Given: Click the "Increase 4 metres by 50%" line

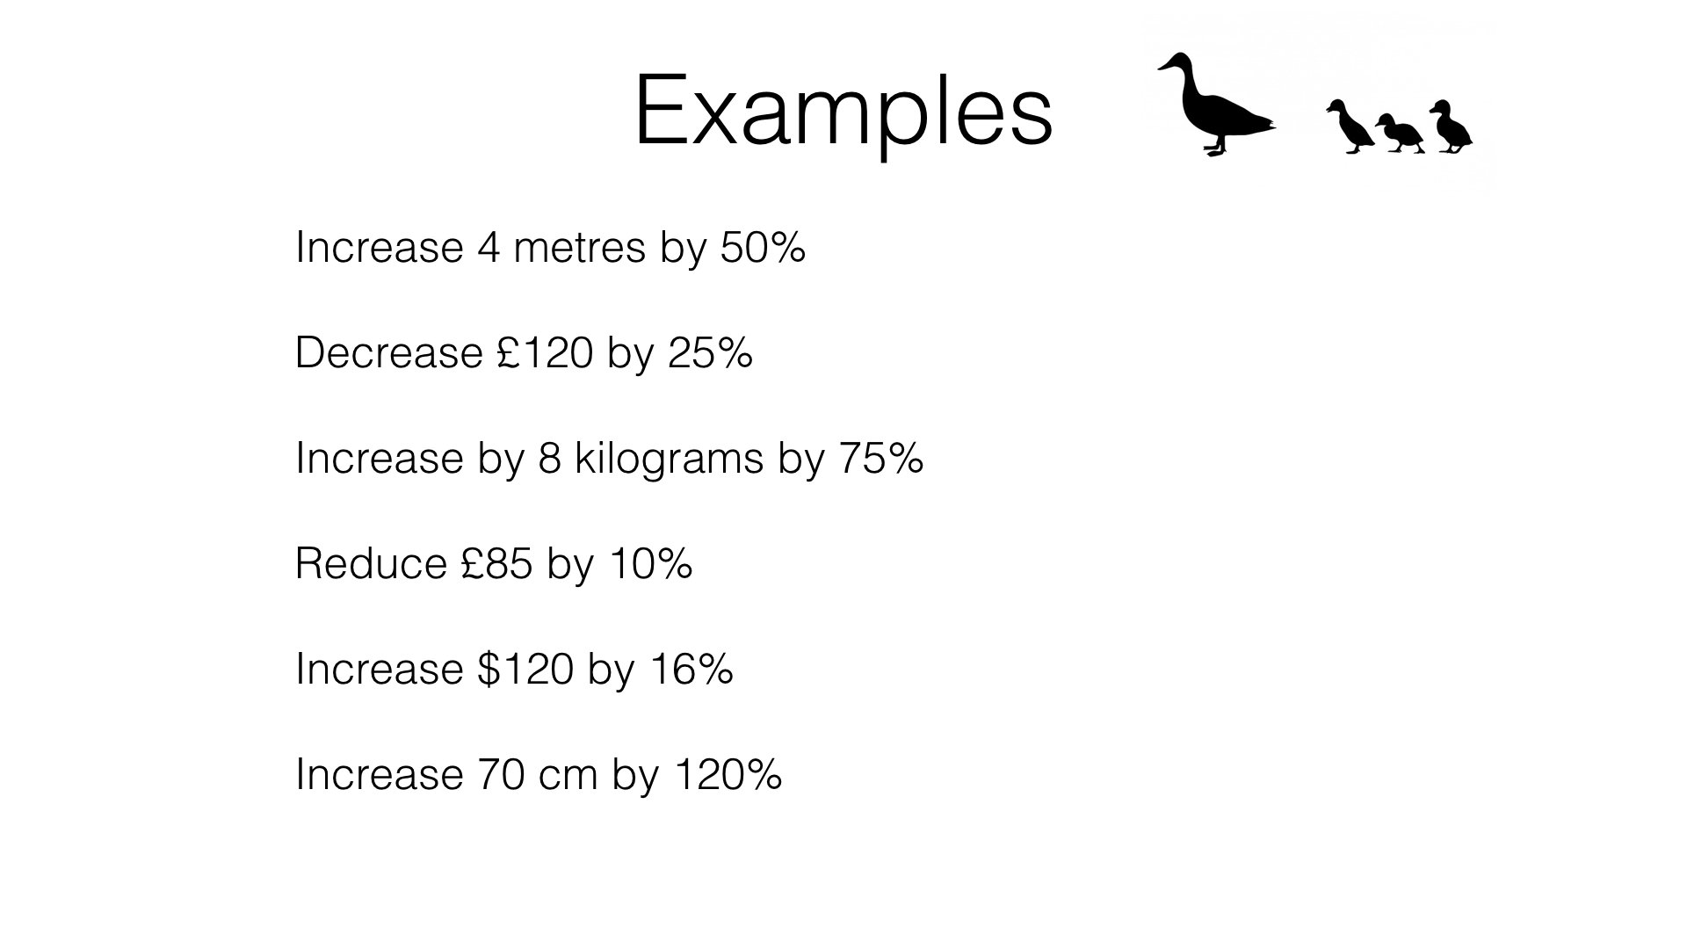Looking at the screenshot, I should (550, 248).
